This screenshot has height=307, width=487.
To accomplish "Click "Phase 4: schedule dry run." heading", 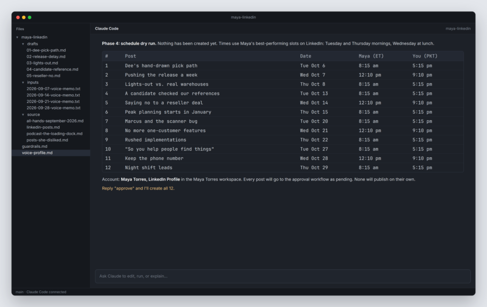I will pyautogui.click(x=129, y=43).
